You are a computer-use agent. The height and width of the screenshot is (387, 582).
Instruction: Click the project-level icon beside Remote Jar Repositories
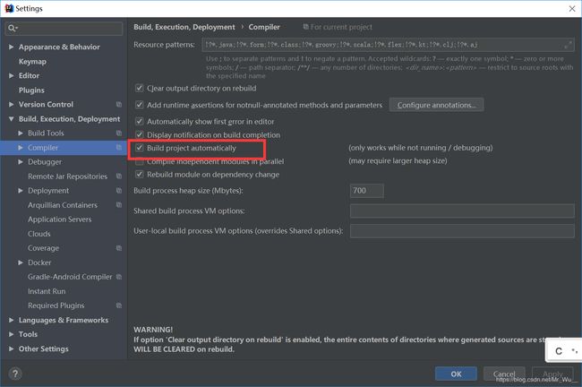pos(119,176)
